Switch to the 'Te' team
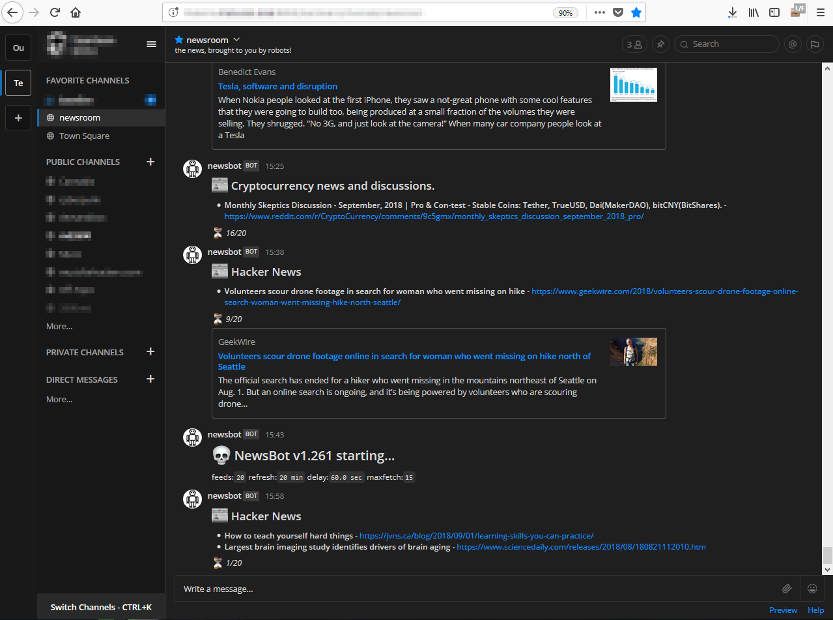 (x=18, y=83)
